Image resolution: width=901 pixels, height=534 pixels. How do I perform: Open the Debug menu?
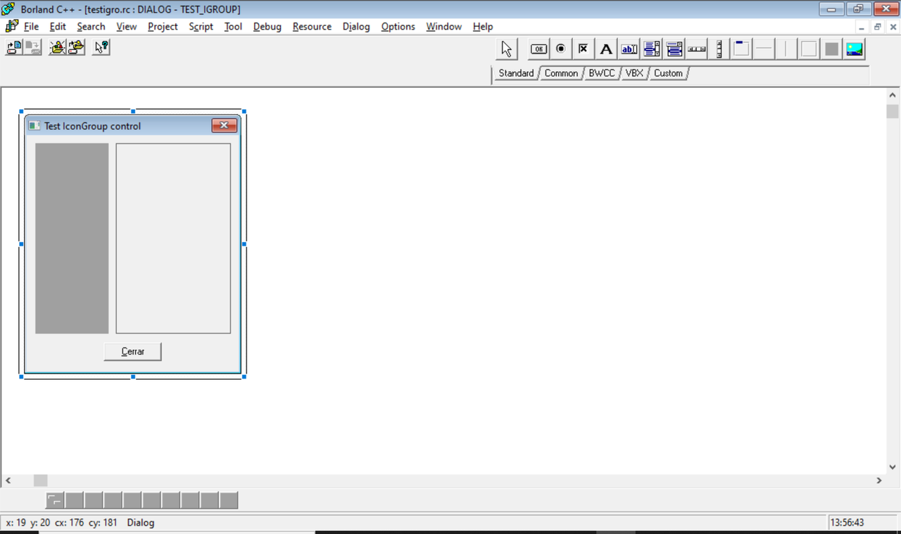click(267, 27)
